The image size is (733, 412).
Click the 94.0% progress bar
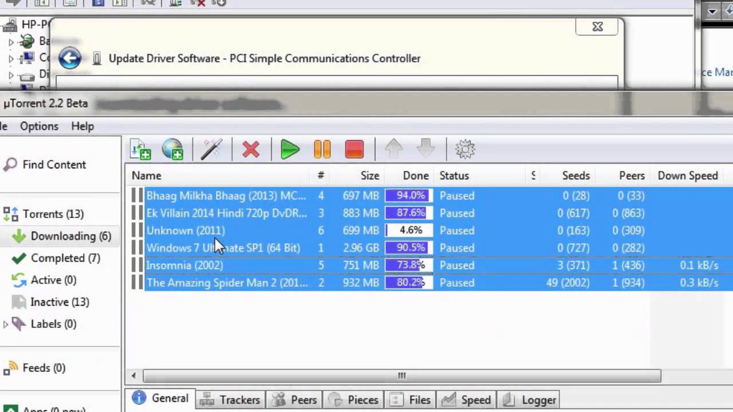(x=408, y=196)
